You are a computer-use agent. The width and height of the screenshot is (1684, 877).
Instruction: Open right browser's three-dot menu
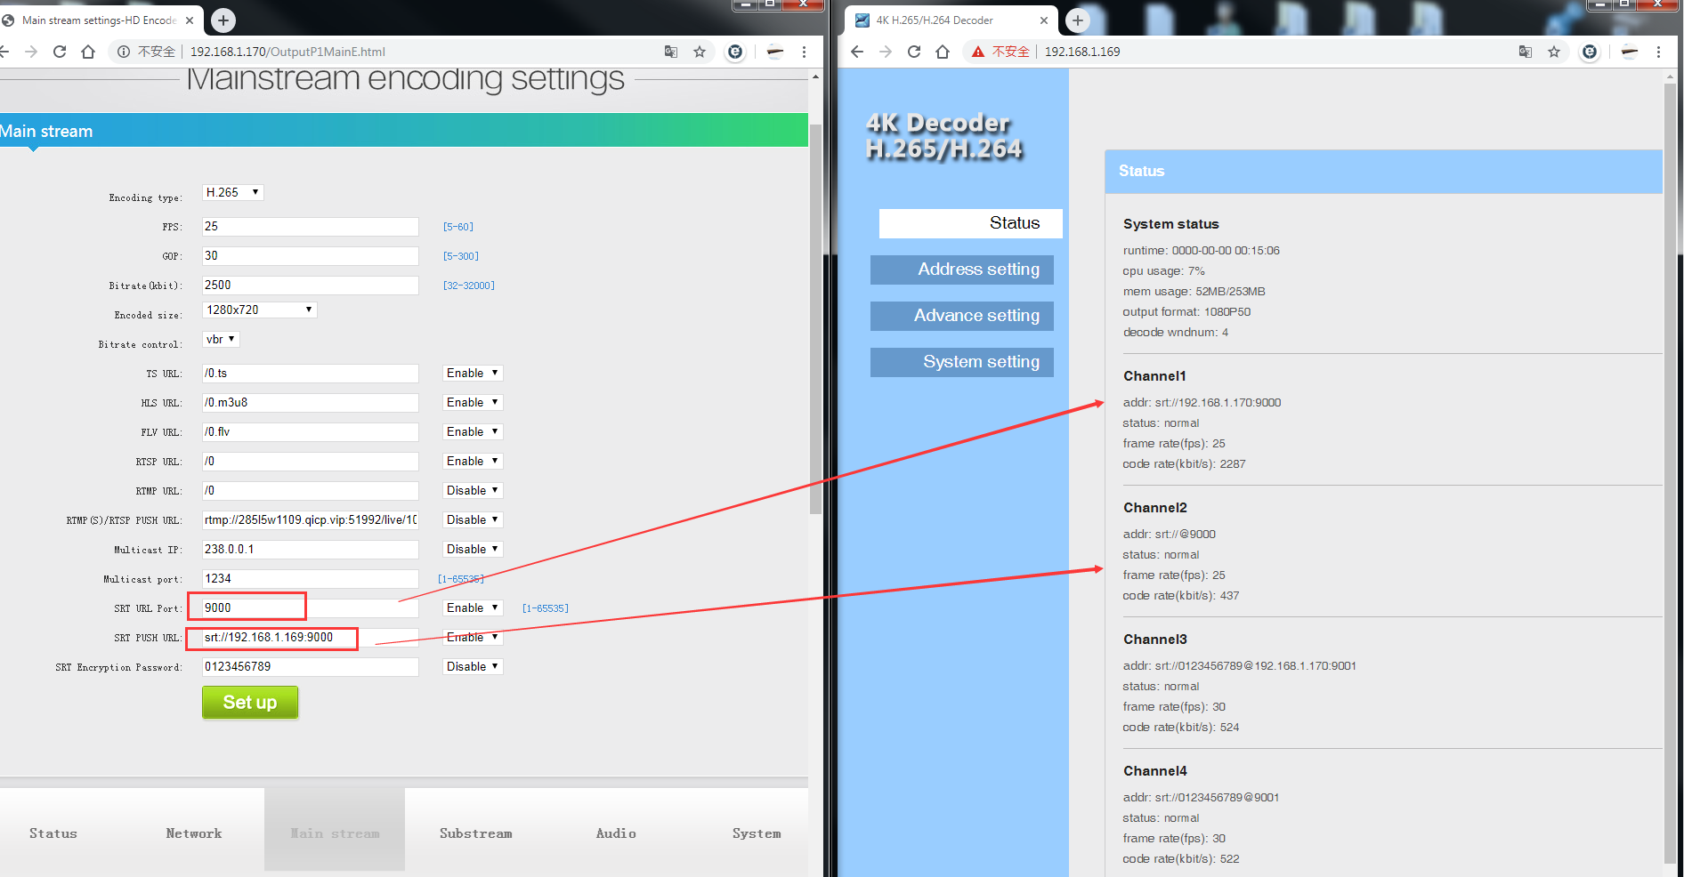click(1658, 52)
